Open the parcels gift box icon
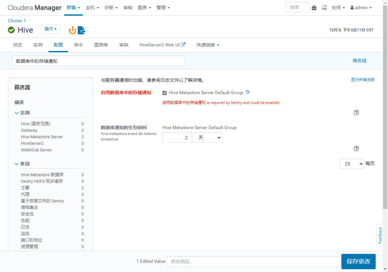 pos(314,8)
